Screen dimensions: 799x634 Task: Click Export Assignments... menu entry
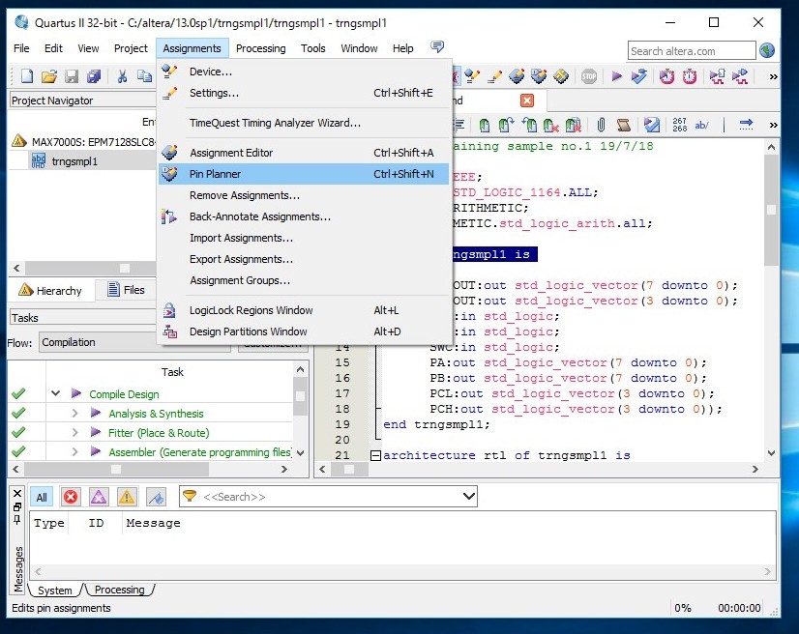304,259
